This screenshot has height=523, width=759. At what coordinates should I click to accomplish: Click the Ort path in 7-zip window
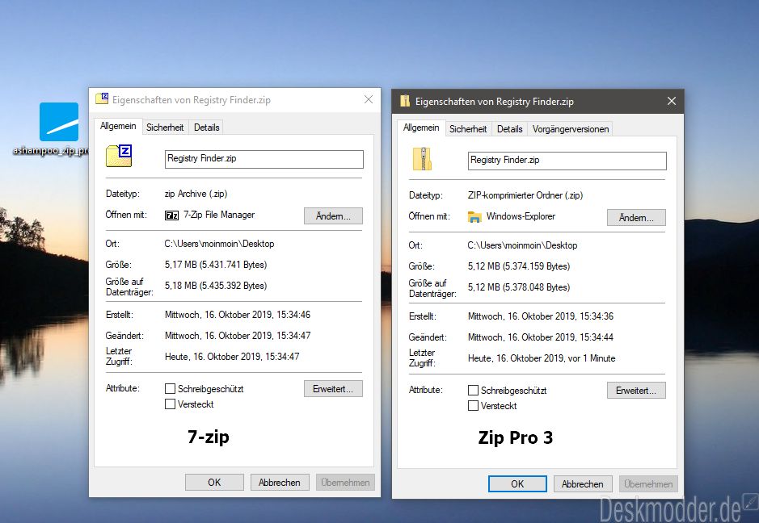[219, 244]
